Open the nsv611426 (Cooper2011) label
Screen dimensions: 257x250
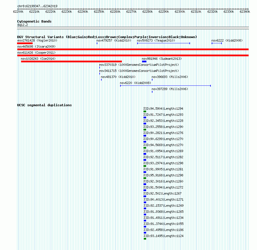pyautogui.click(x=36, y=53)
